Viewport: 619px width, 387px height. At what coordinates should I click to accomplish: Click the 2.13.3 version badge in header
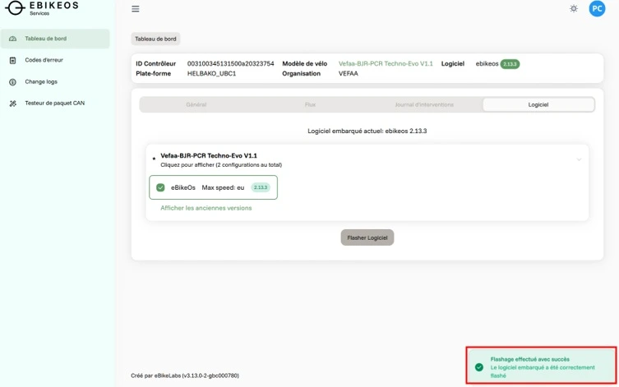coord(510,64)
